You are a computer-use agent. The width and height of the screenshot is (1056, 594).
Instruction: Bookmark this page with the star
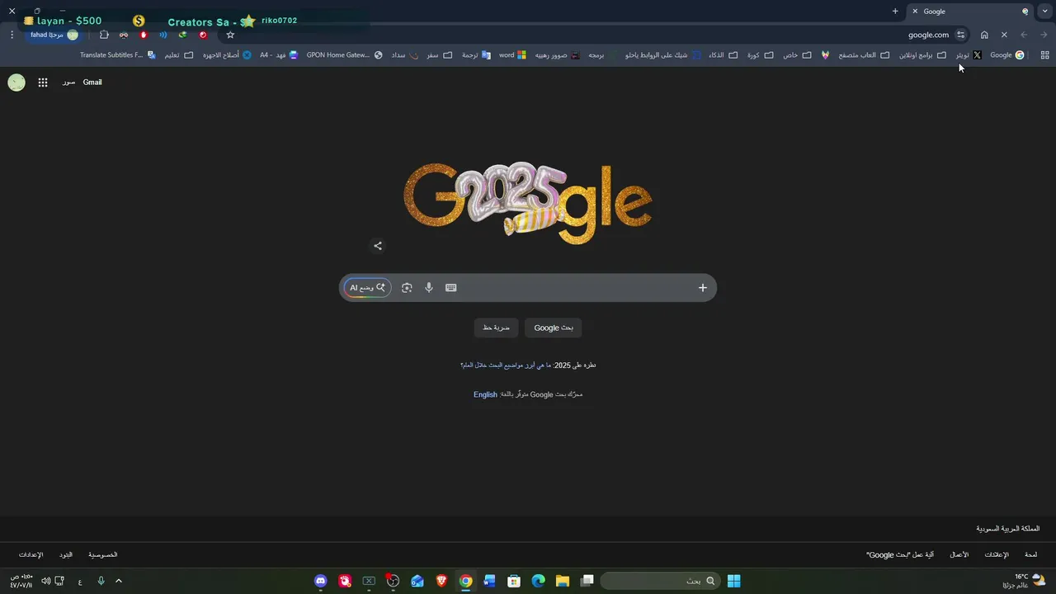point(230,35)
